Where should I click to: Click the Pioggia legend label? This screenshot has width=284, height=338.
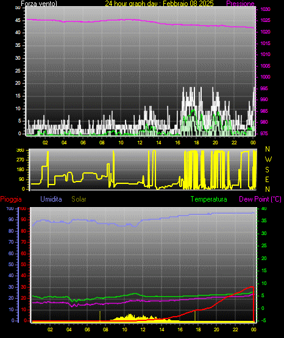pos(11,199)
